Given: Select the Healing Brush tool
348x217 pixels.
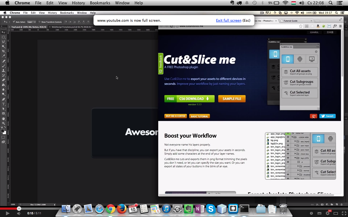Looking at the screenshot, I should (x=4, y=61).
